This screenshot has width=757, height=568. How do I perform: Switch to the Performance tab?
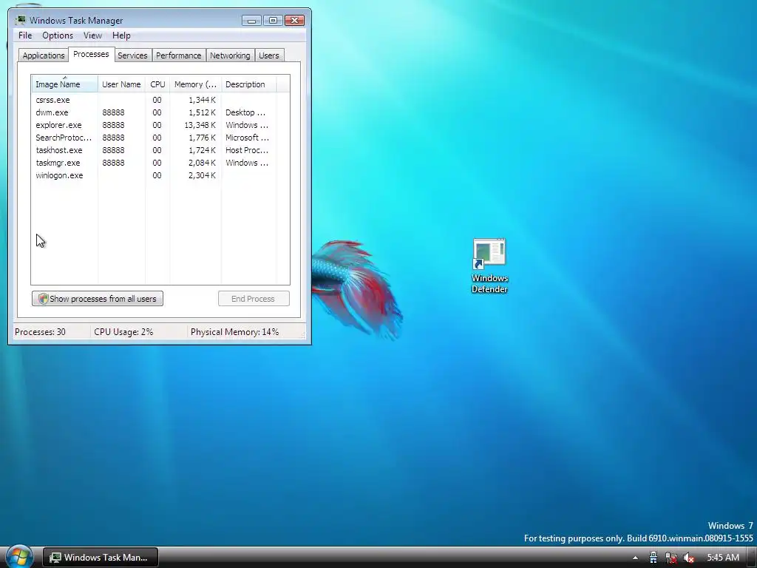pos(179,55)
